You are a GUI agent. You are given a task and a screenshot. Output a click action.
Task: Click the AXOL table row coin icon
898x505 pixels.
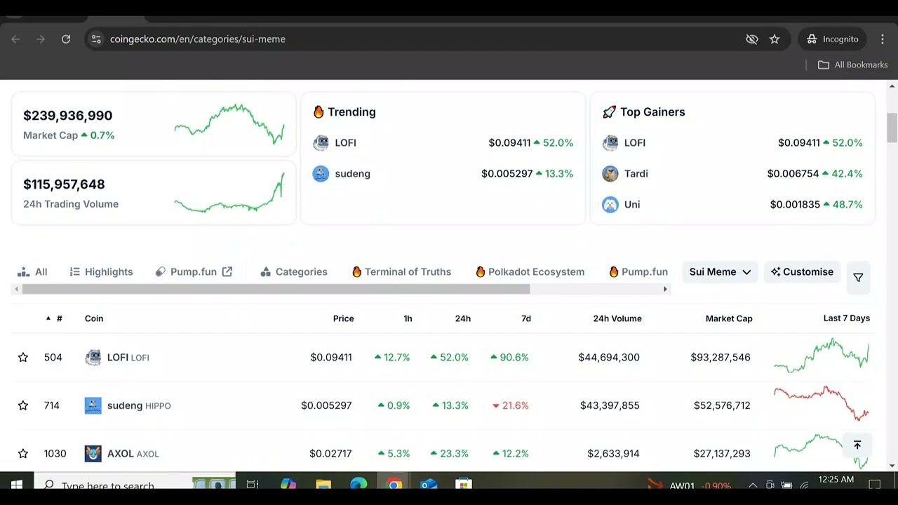click(93, 454)
